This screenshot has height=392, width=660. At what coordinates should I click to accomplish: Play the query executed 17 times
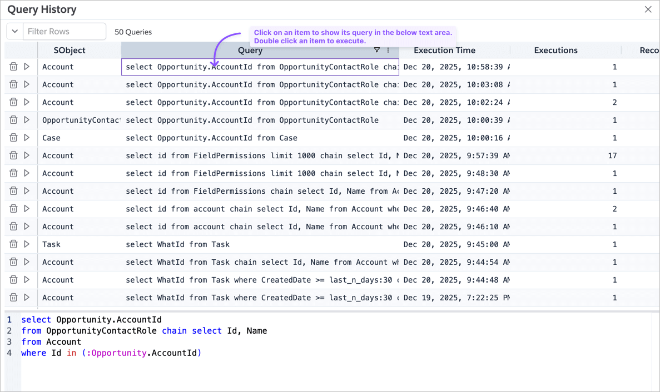27,155
